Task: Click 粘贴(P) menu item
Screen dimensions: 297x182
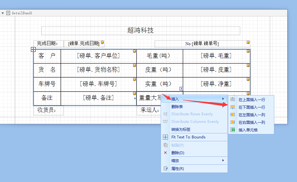Action: [194, 145]
